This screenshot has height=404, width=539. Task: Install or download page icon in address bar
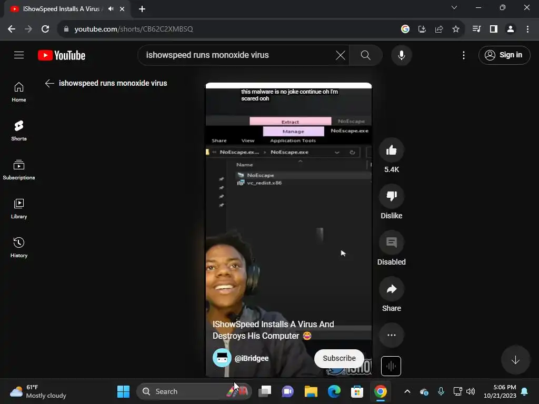point(422,29)
